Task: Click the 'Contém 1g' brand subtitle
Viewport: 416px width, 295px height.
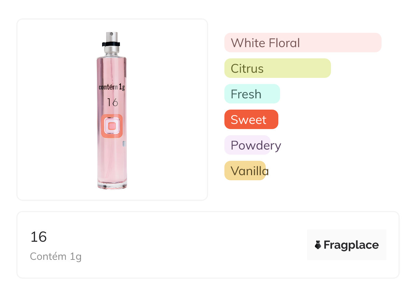Action: point(56,256)
